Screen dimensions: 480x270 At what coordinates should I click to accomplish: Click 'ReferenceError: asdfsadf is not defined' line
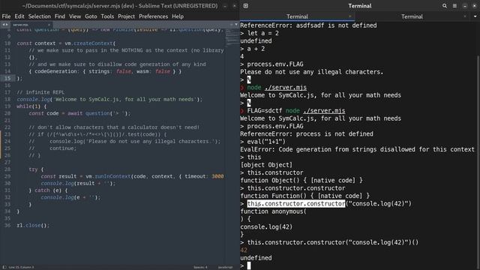click(308, 25)
